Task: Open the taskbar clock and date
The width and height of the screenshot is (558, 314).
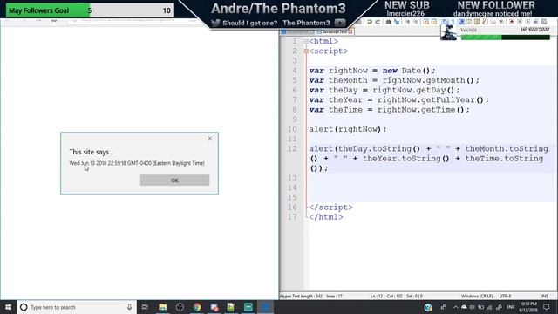Action: (x=528, y=307)
